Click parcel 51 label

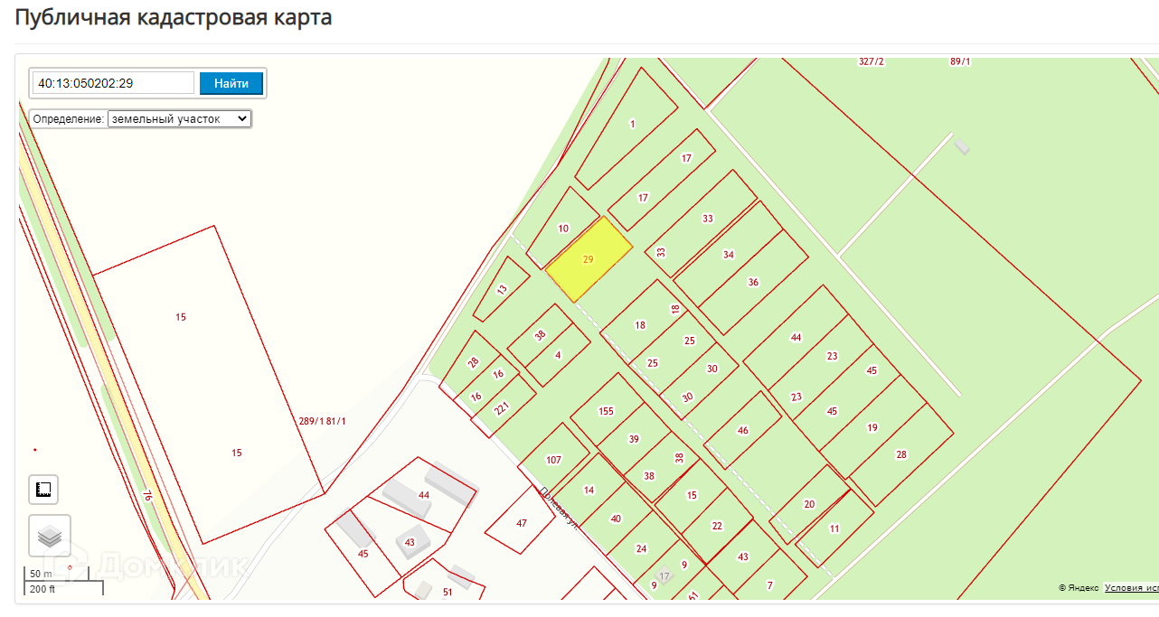[448, 593]
